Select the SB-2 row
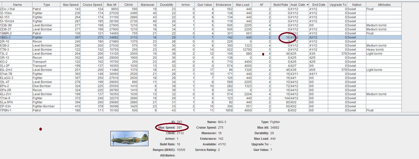 [201, 45]
